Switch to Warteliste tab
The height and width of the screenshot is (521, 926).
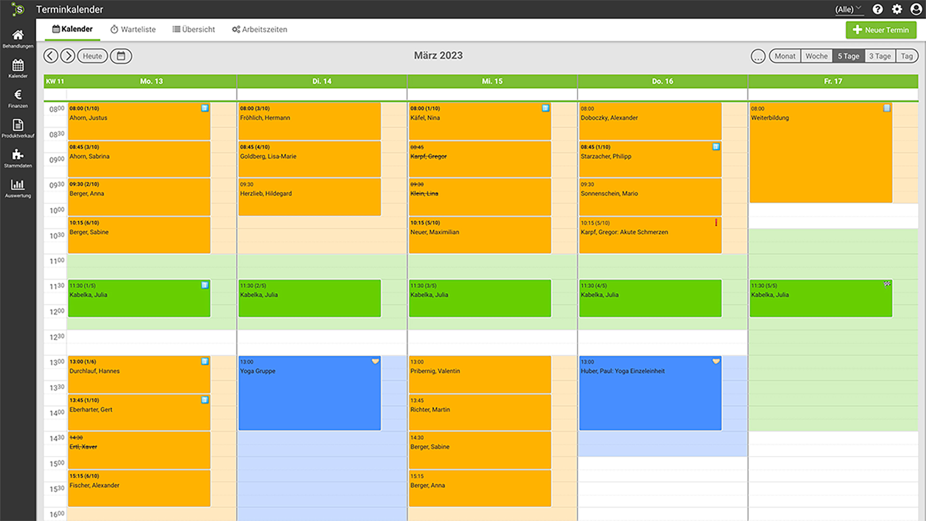(133, 29)
